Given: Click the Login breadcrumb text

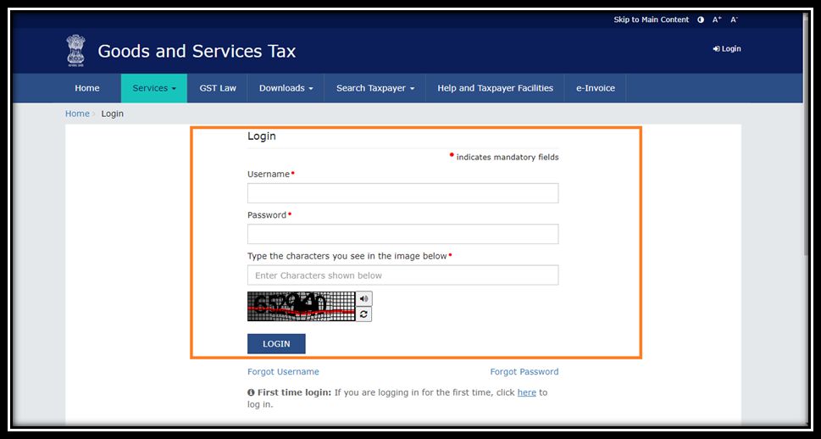Looking at the screenshot, I should pos(113,114).
